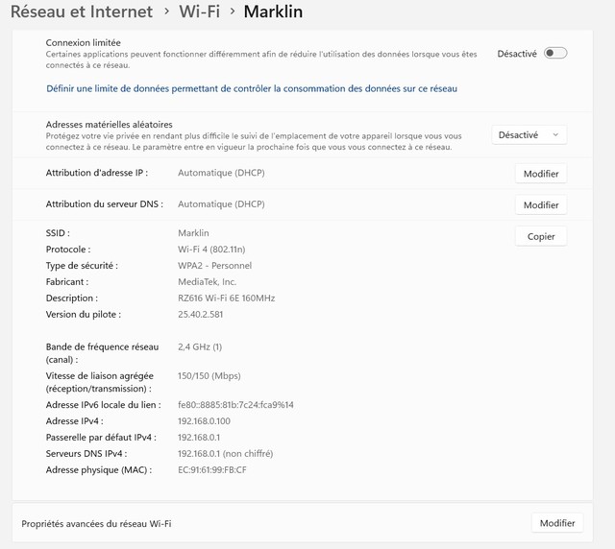615x549 pixels.
Task: Toggle the Connexion limitée switch
Action: pyautogui.click(x=555, y=54)
